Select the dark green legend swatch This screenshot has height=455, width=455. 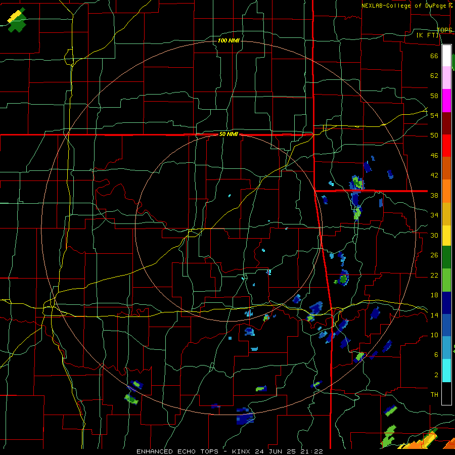446,257
